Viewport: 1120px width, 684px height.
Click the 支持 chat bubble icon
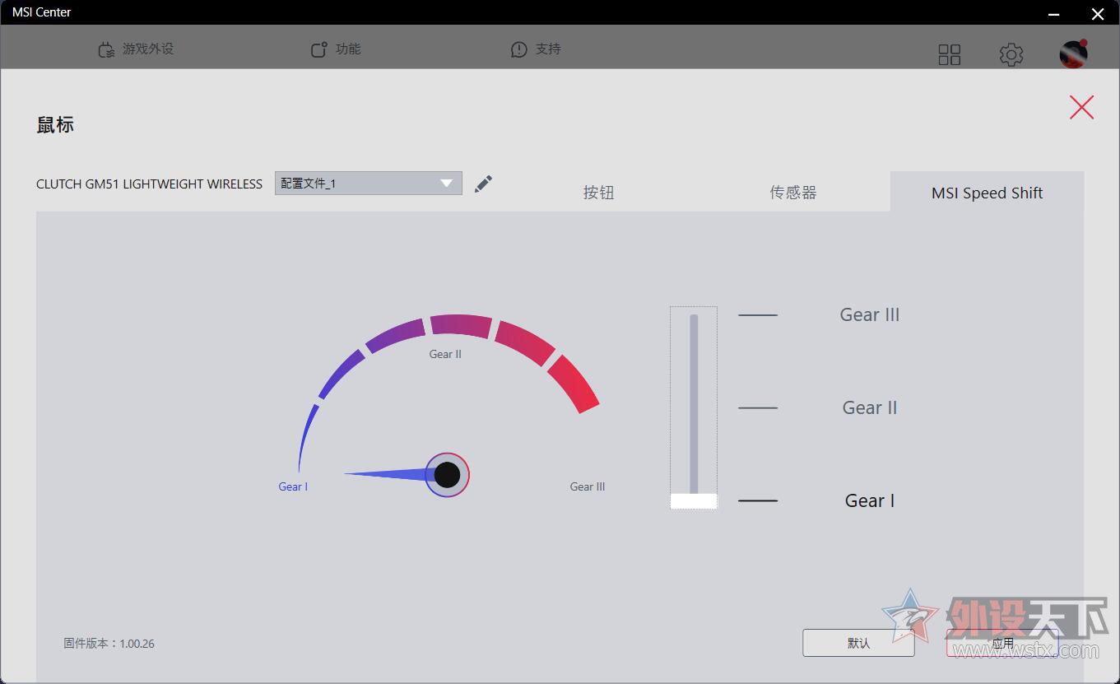click(x=518, y=50)
